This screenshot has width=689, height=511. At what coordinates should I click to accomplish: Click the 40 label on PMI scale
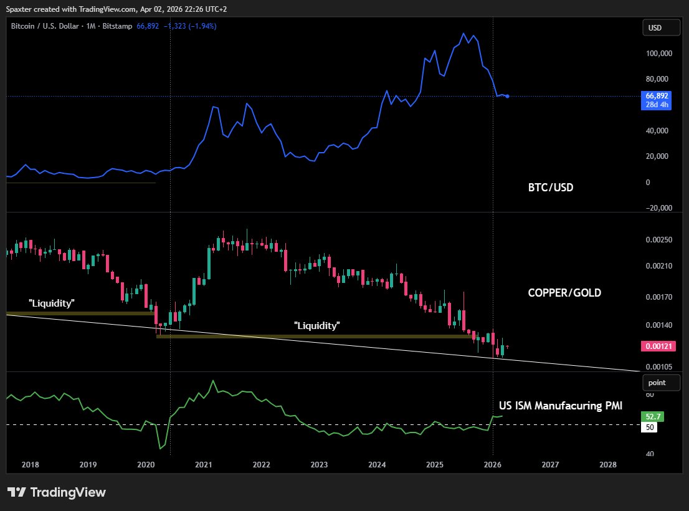[x=650, y=454]
